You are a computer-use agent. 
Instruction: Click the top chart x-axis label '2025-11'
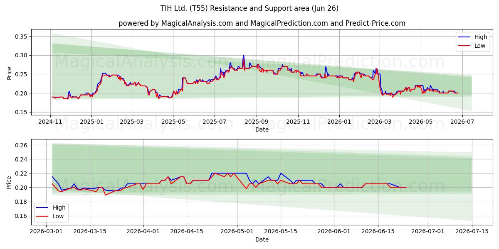(x=298, y=122)
